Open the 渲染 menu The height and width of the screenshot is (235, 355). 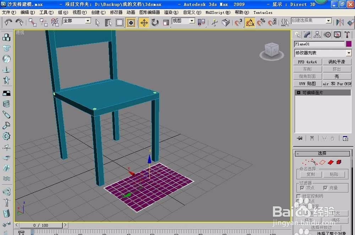(x=171, y=12)
